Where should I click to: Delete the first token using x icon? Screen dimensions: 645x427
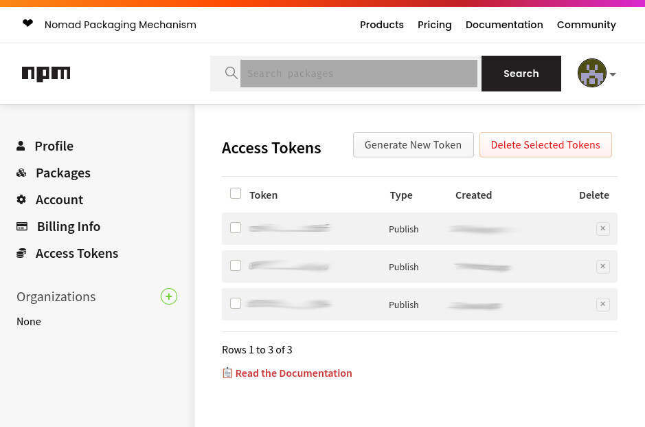click(602, 229)
